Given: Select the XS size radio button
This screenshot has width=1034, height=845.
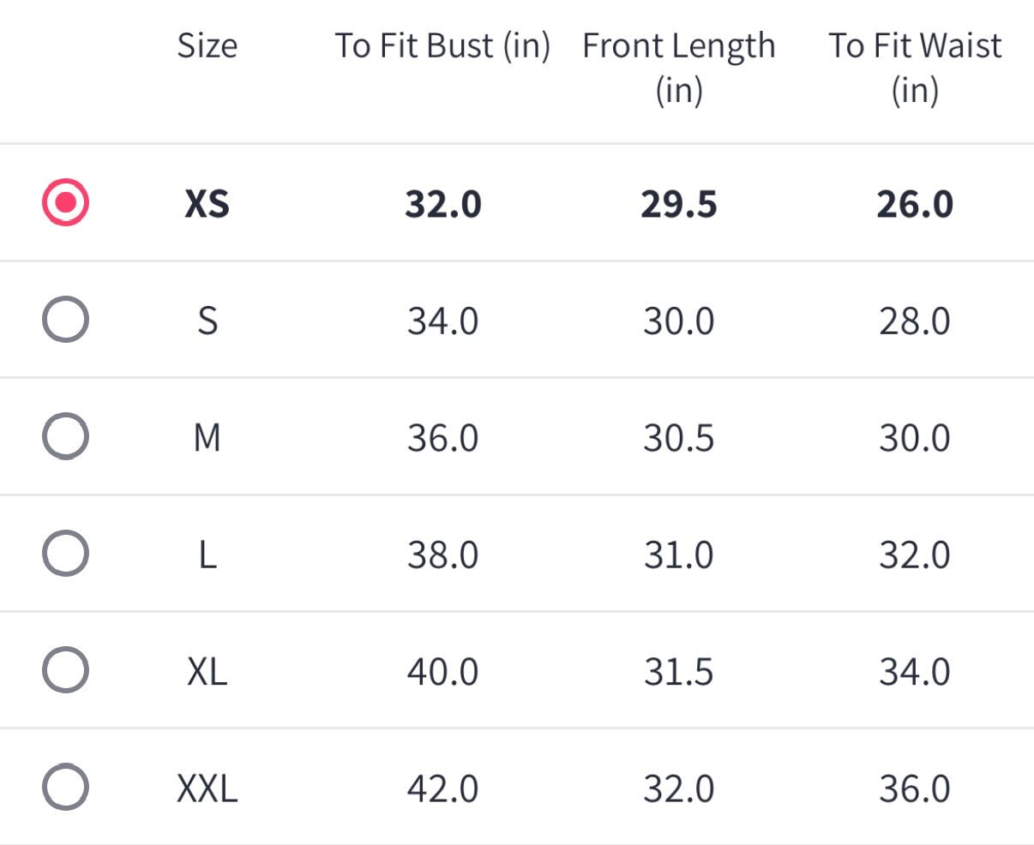Looking at the screenshot, I should [65, 203].
